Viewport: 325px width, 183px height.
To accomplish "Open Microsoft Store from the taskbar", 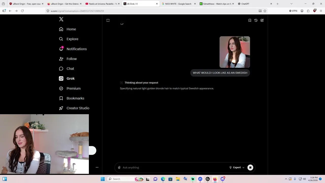I will point(170,179).
